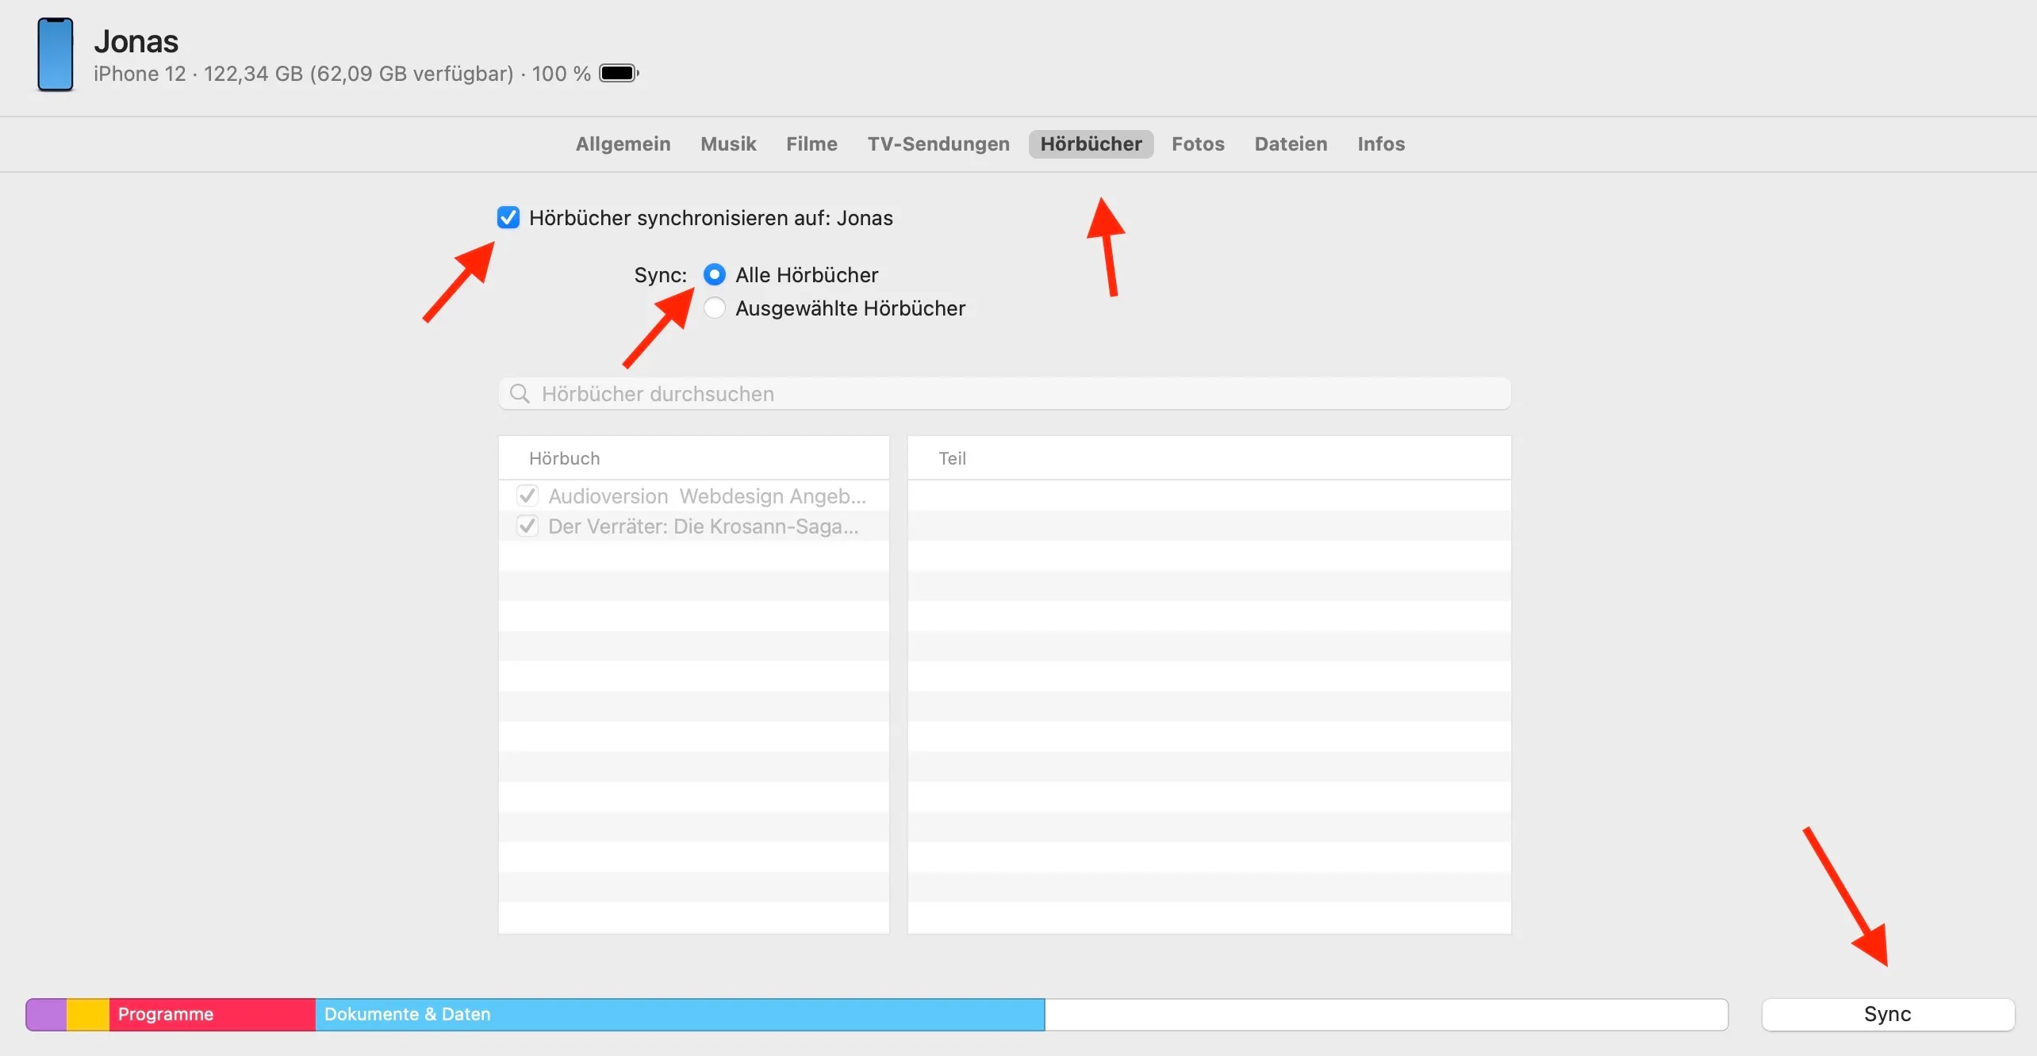Click the Hörbuch column header
The height and width of the screenshot is (1056, 2037).
coord(565,458)
